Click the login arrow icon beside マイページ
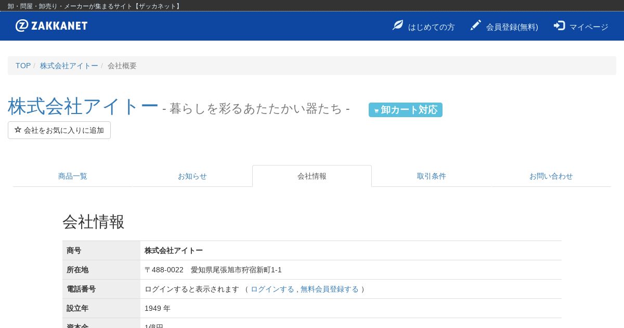The image size is (624, 328). tap(559, 26)
